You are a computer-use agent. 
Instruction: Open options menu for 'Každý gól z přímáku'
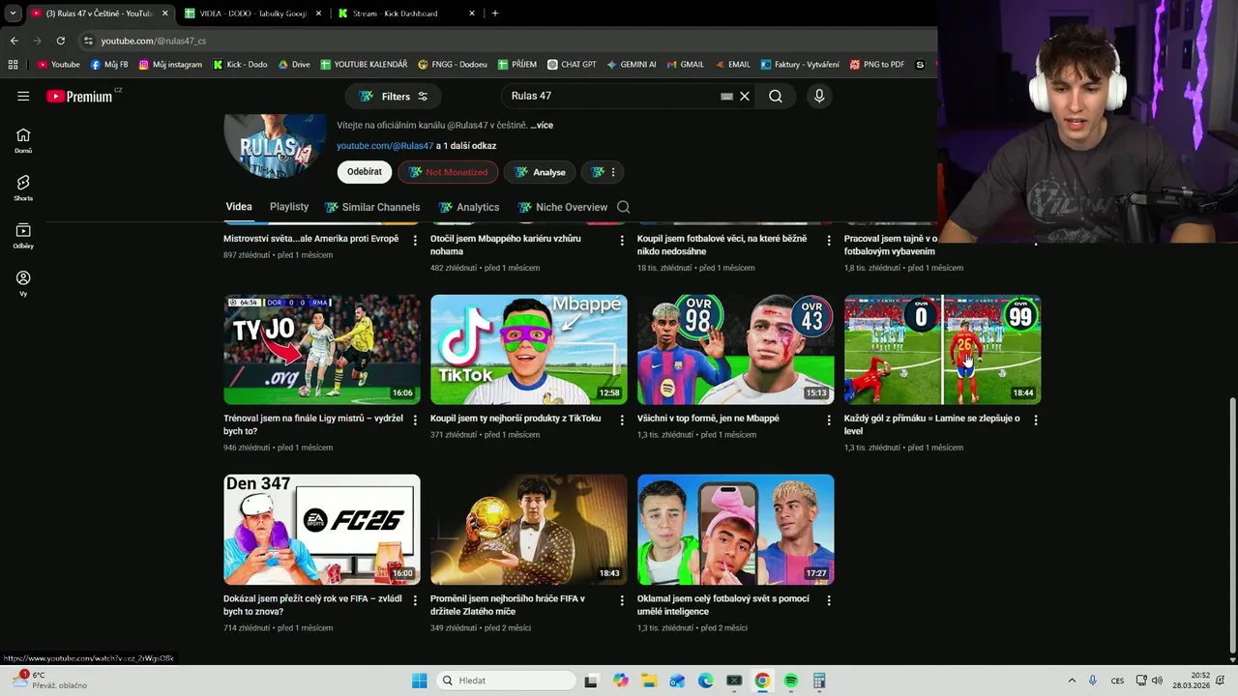[x=1036, y=420]
